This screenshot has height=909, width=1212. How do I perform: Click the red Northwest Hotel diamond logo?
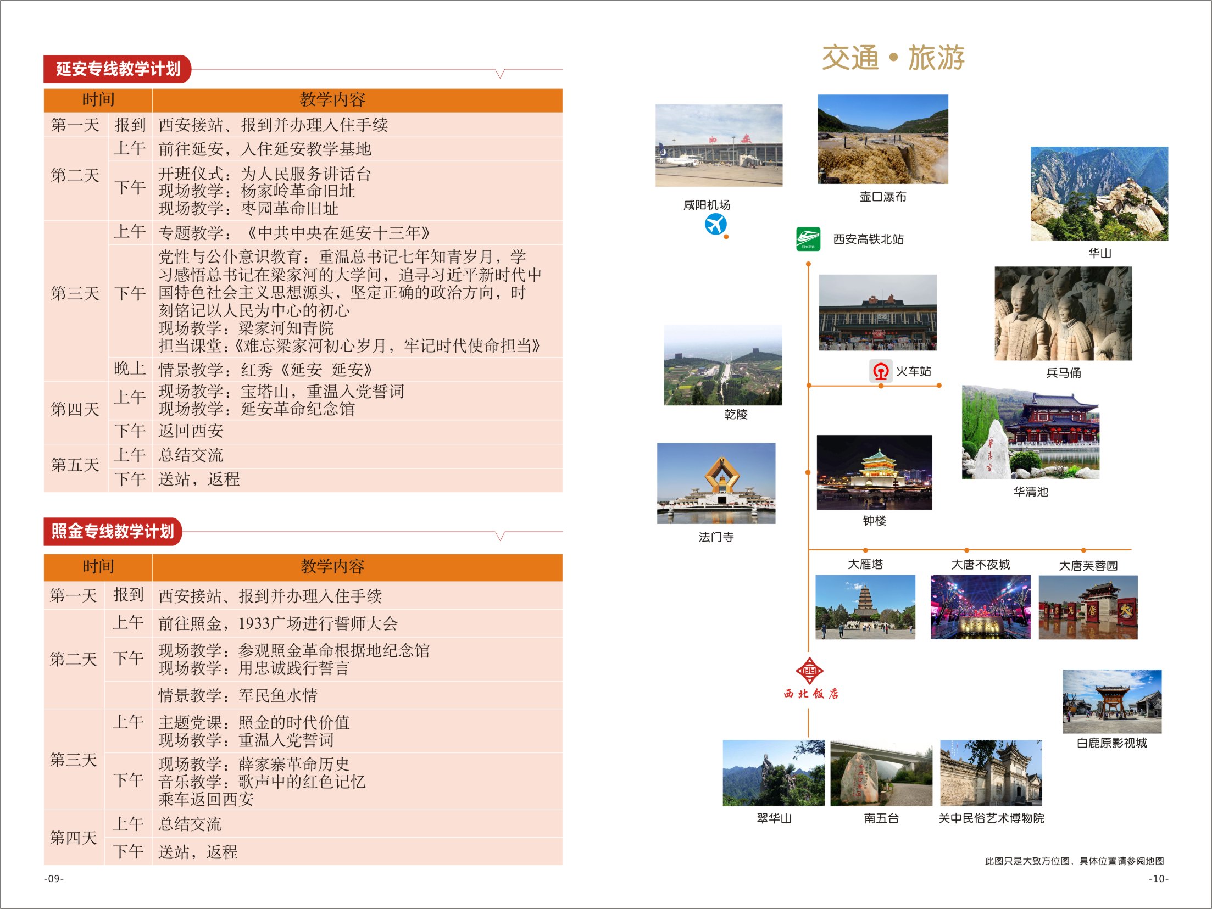click(x=809, y=671)
